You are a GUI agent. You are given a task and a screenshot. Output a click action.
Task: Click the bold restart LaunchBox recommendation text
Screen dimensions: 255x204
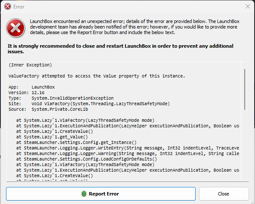[x=120, y=49]
